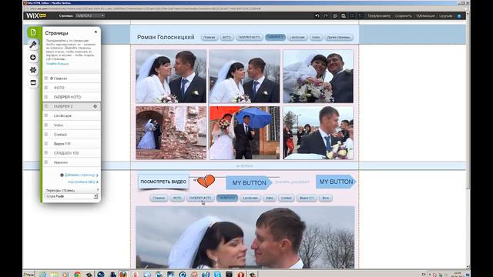The width and height of the screenshot is (493, 277).
Task: Click Contact in the lower site menu
Action: click(286, 199)
